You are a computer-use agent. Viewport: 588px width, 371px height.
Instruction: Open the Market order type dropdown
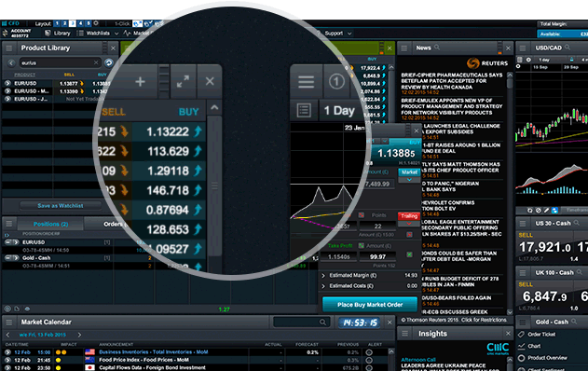point(409,175)
